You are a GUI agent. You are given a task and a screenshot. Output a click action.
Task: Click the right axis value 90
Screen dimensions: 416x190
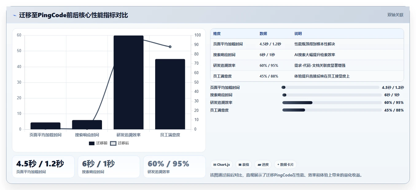[197, 45]
